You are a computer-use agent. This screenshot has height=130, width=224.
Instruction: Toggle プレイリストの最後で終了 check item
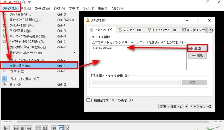tap(40, 79)
